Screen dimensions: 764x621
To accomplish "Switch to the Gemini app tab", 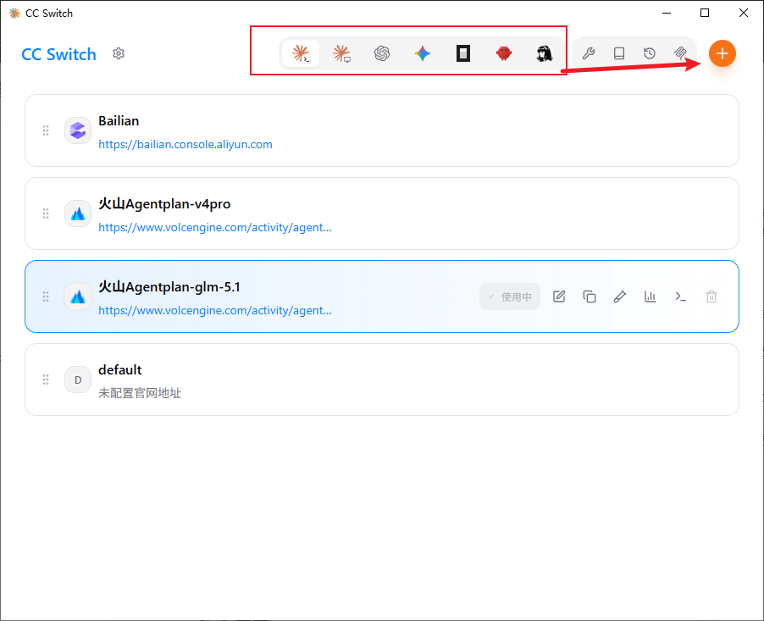I will (423, 53).
